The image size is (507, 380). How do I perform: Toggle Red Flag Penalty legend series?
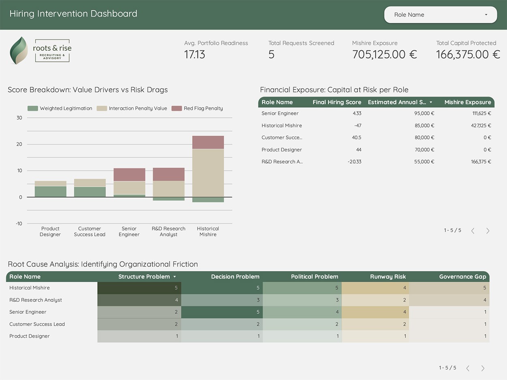click(x=198, y=108)
